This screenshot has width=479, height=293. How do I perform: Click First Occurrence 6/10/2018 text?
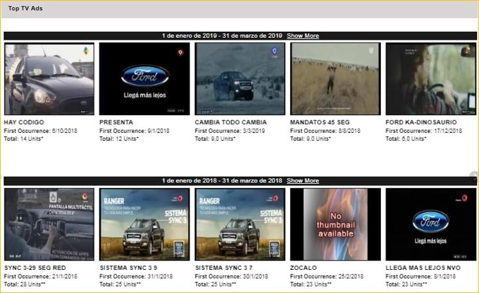40,131
